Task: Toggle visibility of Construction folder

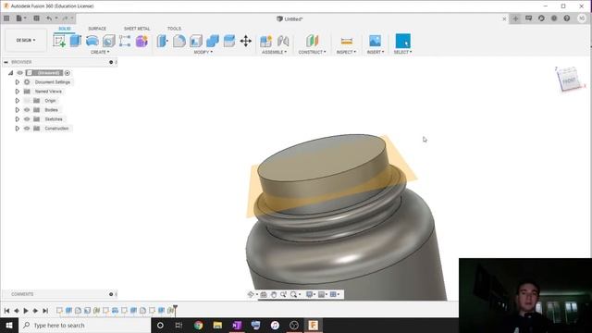Action: point(27,129)
